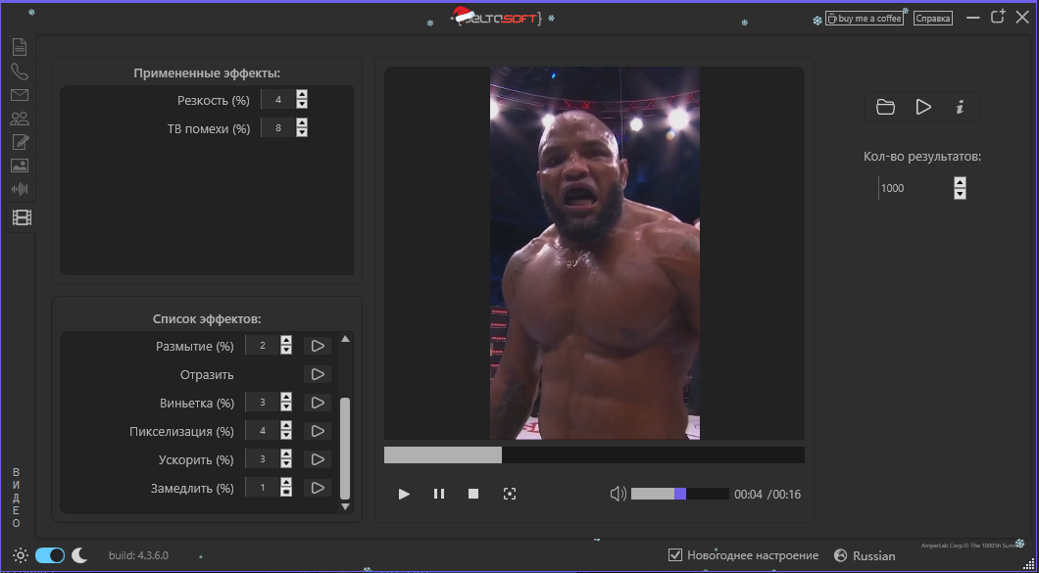Pause the video playback
The width and height of the screenshot is (1039, 573).
439,494
